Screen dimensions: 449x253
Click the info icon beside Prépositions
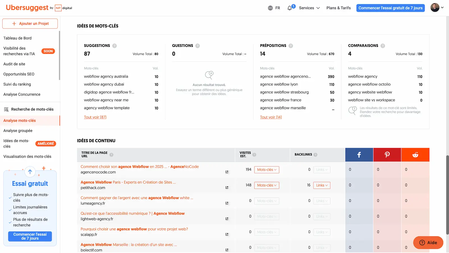(291, 46)
